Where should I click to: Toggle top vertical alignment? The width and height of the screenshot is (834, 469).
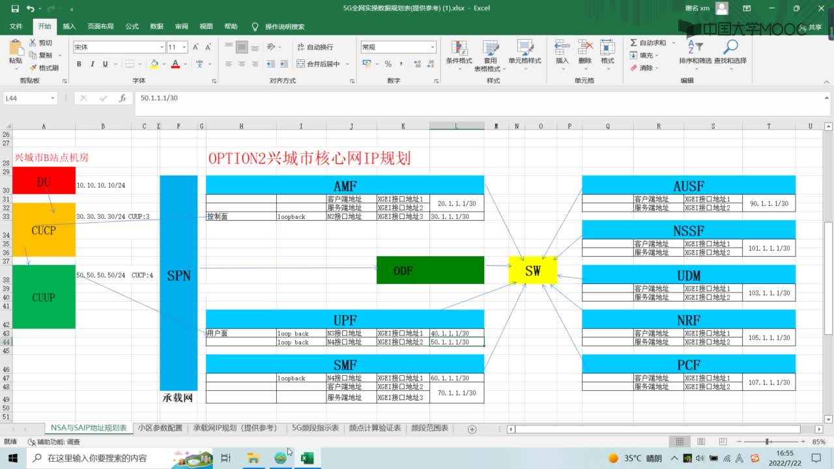pyautogui.click(x=228, y=47)
